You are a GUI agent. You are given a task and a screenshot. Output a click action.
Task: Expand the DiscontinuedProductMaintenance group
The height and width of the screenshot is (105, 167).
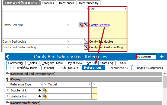pos(8,74)
